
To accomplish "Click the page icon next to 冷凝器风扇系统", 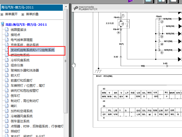I will tap(7, 116).
